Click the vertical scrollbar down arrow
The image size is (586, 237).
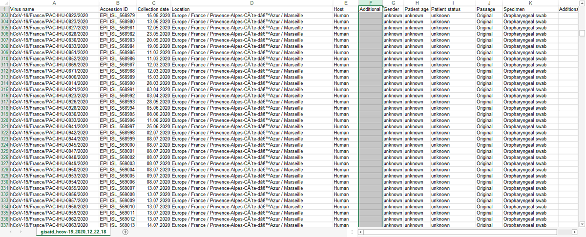click(x=582, y=224)
